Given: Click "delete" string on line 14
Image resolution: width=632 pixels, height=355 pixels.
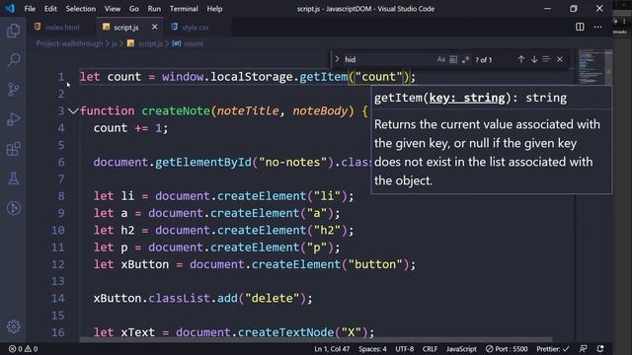Looking at the screenshot, I should click(x=273, y=298).
